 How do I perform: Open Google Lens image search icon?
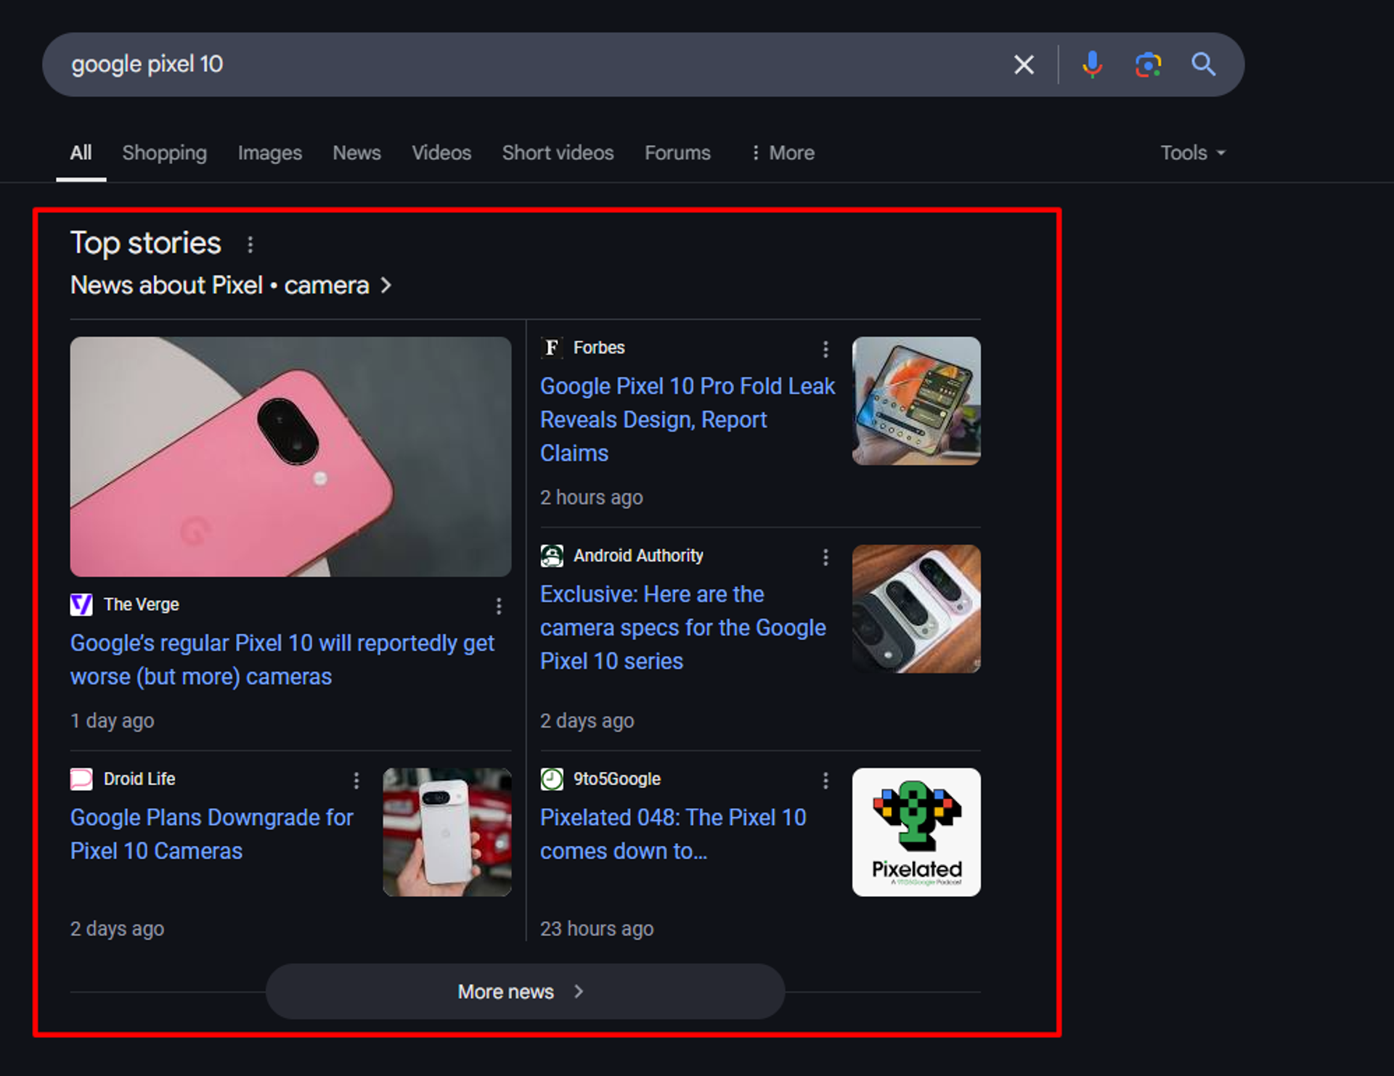click(x=1148, y=65)
